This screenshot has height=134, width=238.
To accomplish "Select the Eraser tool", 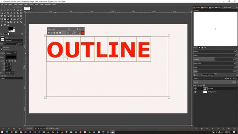I will [x=1, y=22].
